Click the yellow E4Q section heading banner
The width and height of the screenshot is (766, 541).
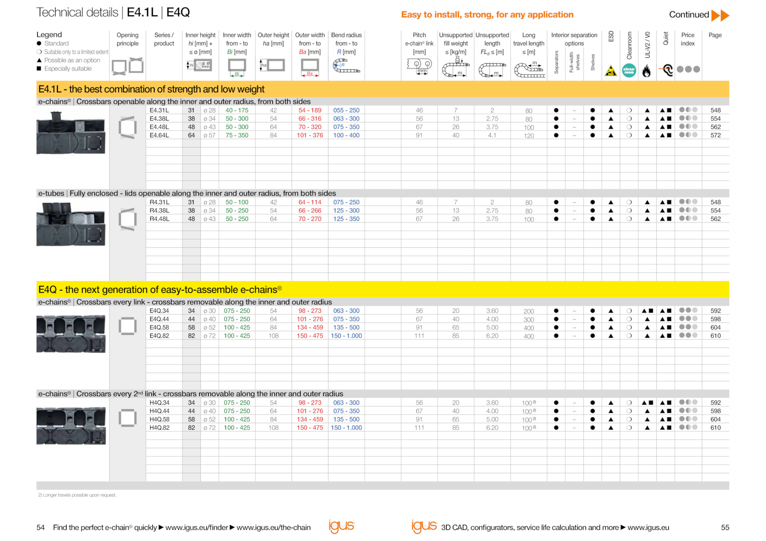383,289
